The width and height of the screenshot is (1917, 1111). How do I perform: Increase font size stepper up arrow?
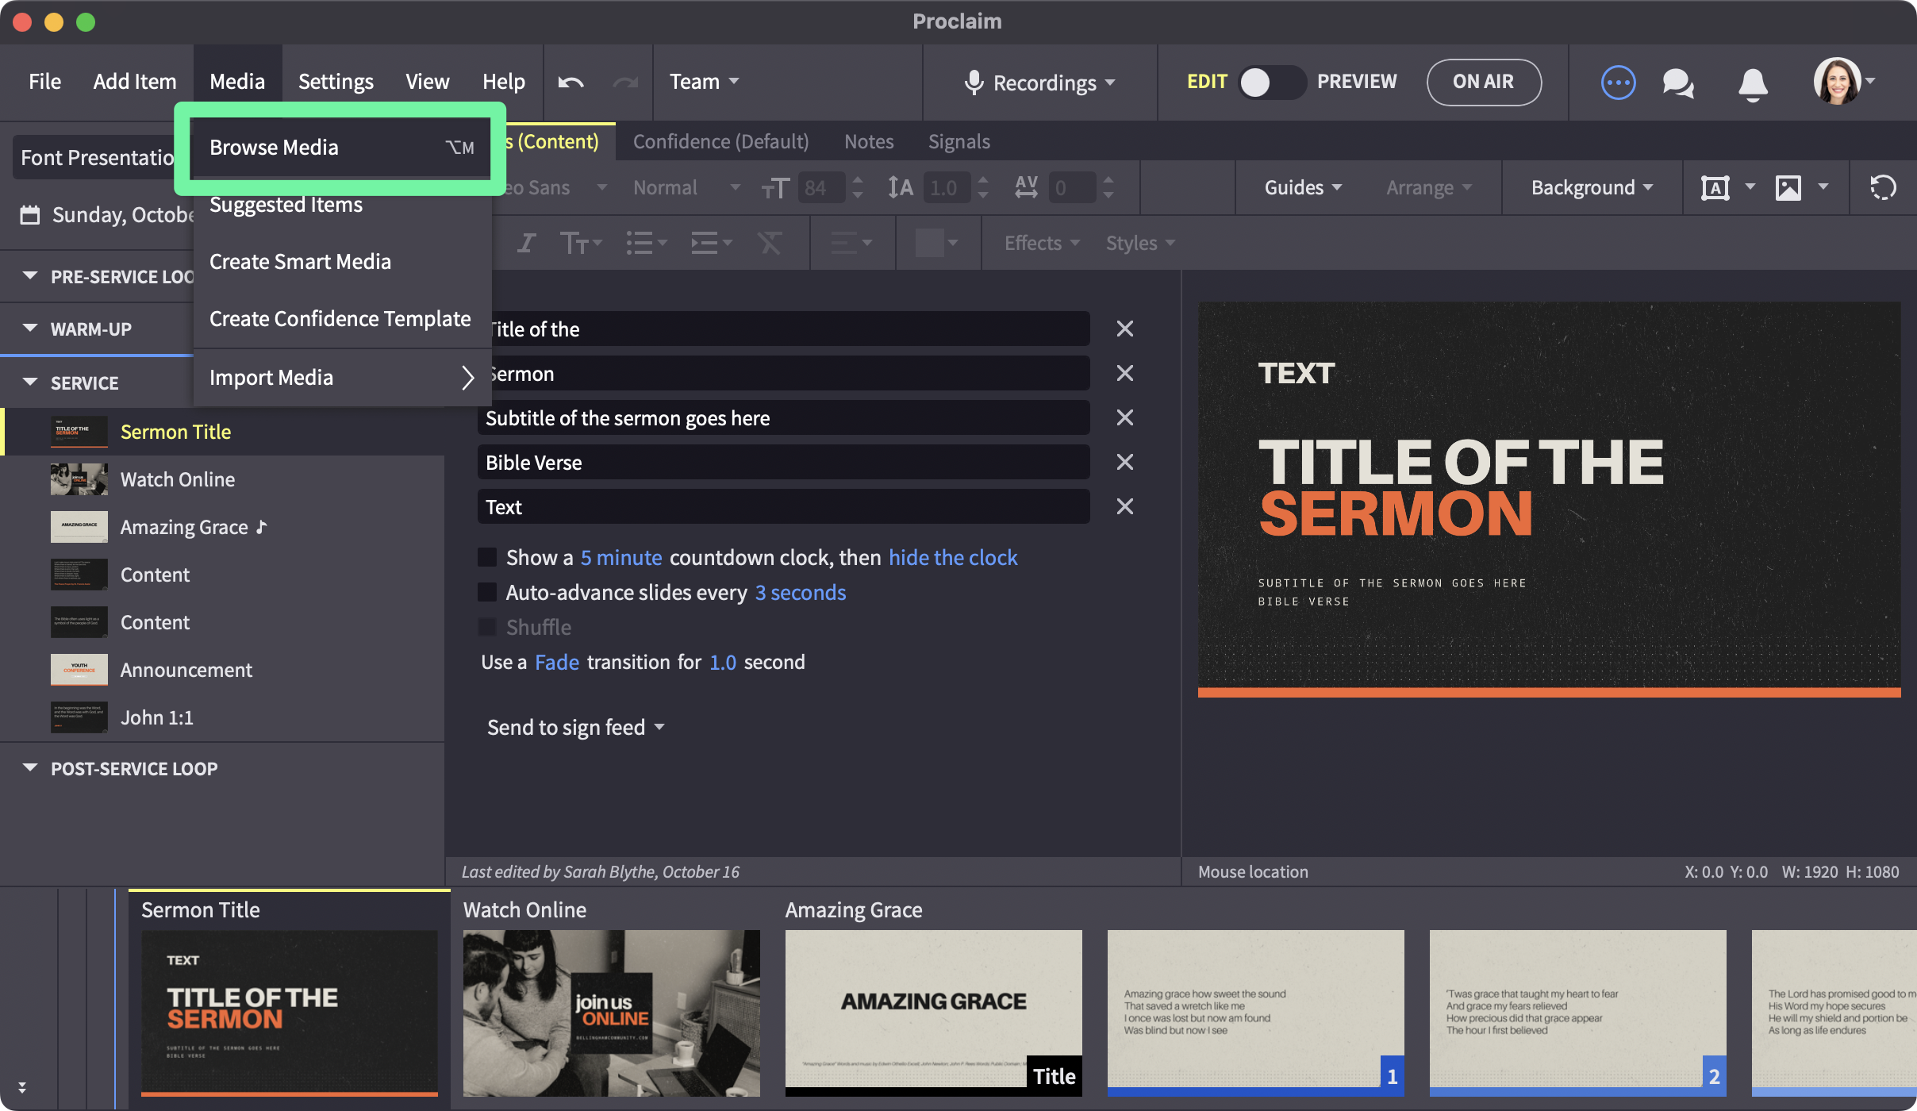click(857, 180)
